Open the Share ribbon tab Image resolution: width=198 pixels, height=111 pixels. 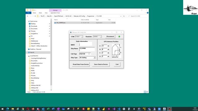40,13
